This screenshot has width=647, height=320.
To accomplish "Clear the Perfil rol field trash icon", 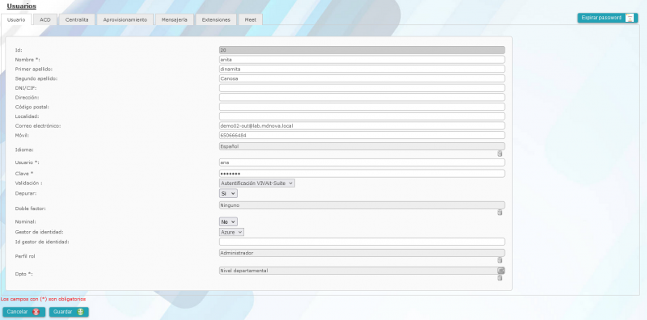I will click(x=500, y=260).
